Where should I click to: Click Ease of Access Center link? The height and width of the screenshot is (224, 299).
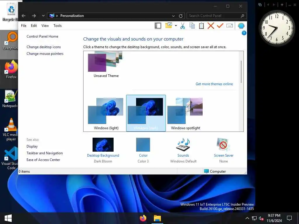point(43,160)
